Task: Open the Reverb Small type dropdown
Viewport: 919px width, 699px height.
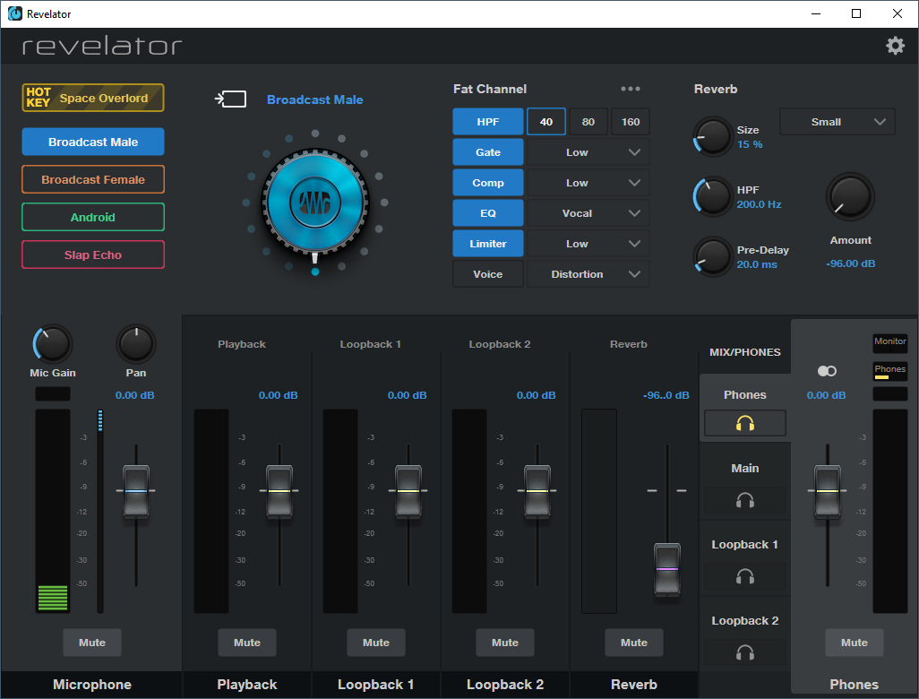Action: point(837,122)
